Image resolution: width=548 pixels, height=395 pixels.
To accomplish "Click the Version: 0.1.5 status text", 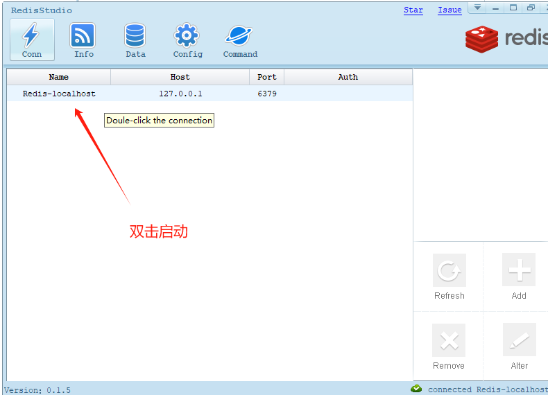I will click(37, 390).
